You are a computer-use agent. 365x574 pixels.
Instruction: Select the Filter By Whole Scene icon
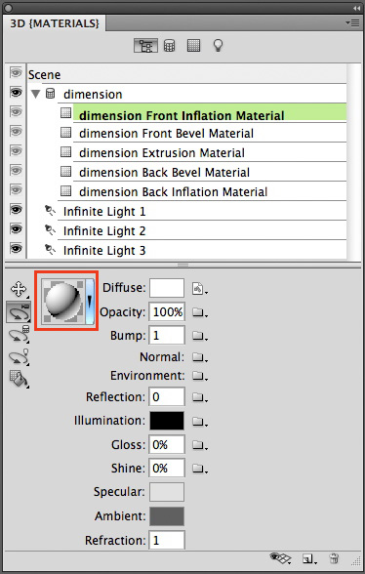pos(145,46)
